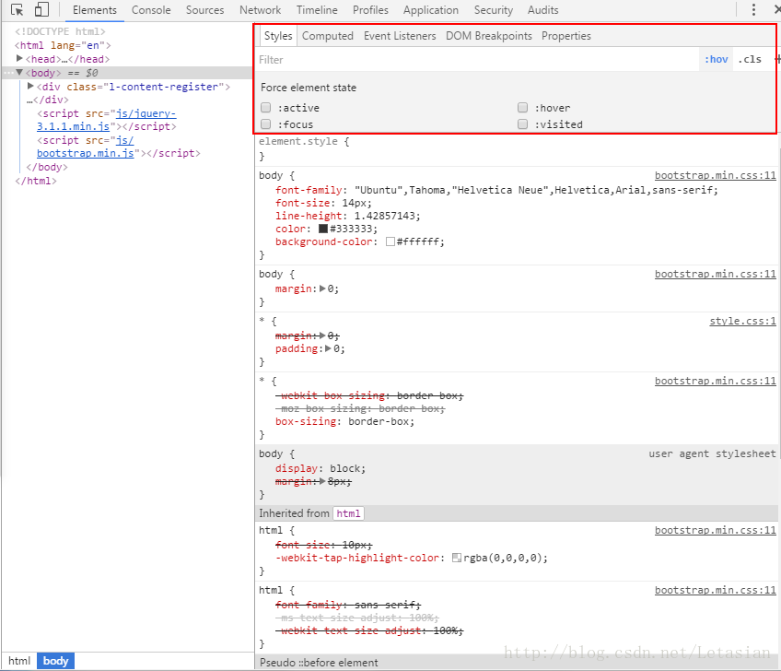The height and width of the screenshot is (671, 781).
Task: Select the DOCTYPE html node
Action: (x=60, y=31)
